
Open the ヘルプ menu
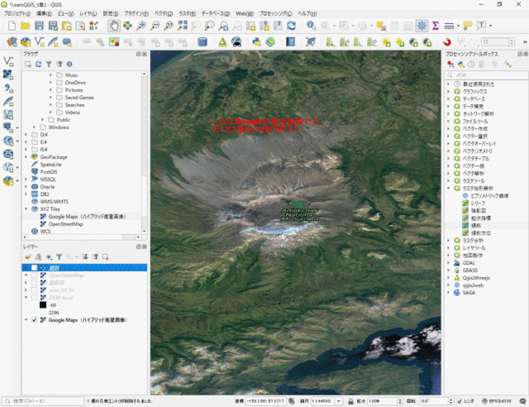307,13
